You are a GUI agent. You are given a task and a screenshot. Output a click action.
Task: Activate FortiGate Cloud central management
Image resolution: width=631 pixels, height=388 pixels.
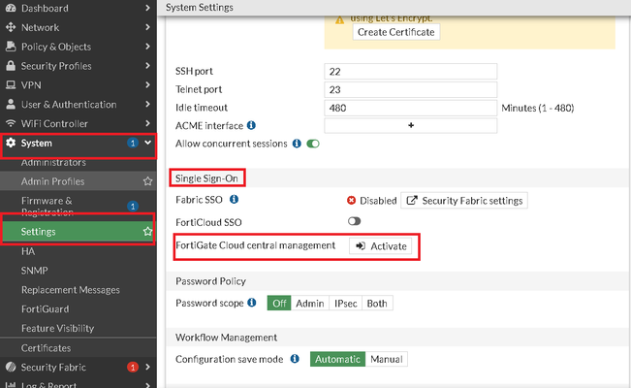(x=380, y=246)
